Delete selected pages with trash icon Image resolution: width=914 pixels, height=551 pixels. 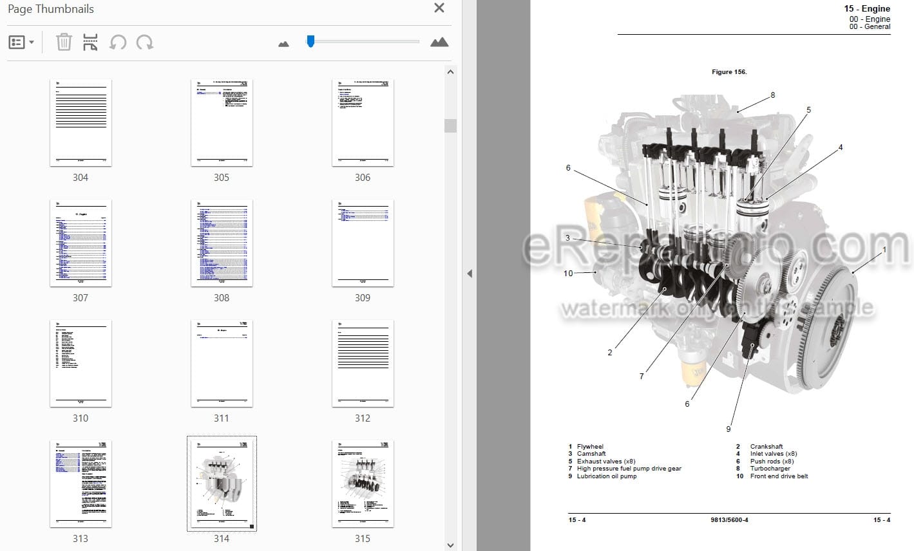pos(64,42)
